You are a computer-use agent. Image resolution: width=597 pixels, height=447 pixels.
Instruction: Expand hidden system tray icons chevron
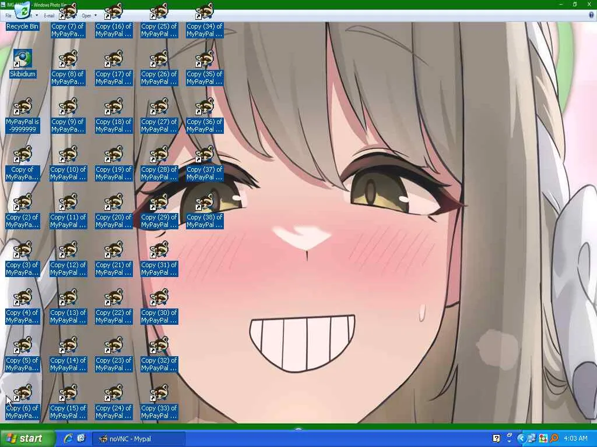coord(521,439)
